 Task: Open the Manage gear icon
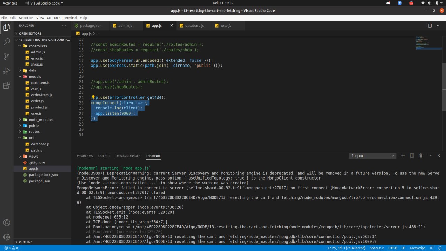pos(7,236)
